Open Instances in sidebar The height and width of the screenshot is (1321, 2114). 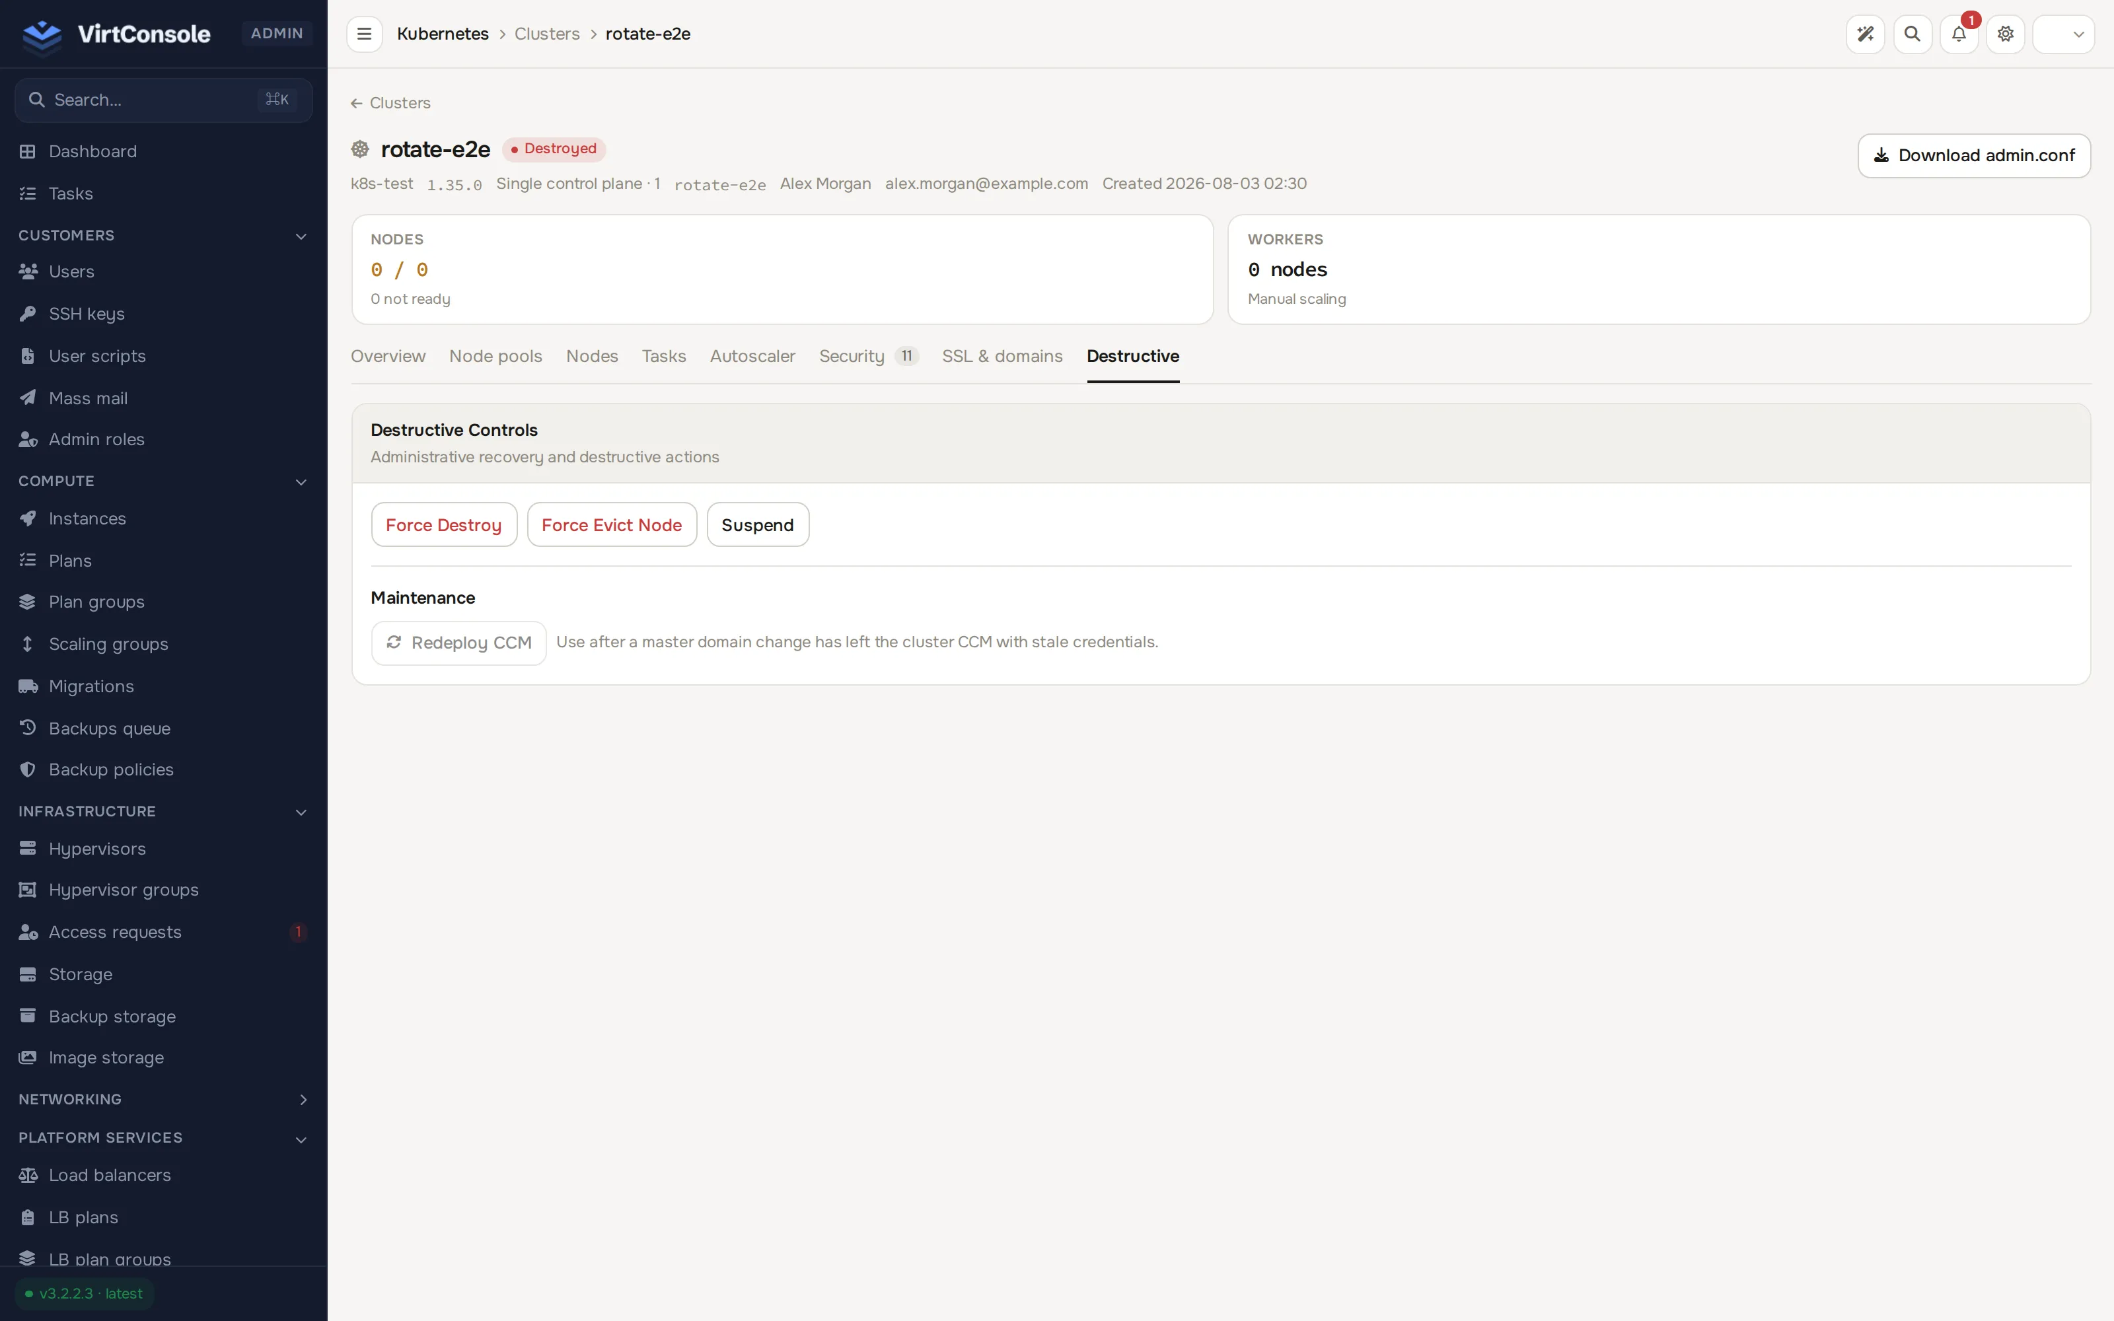click(x=163, y=519)
